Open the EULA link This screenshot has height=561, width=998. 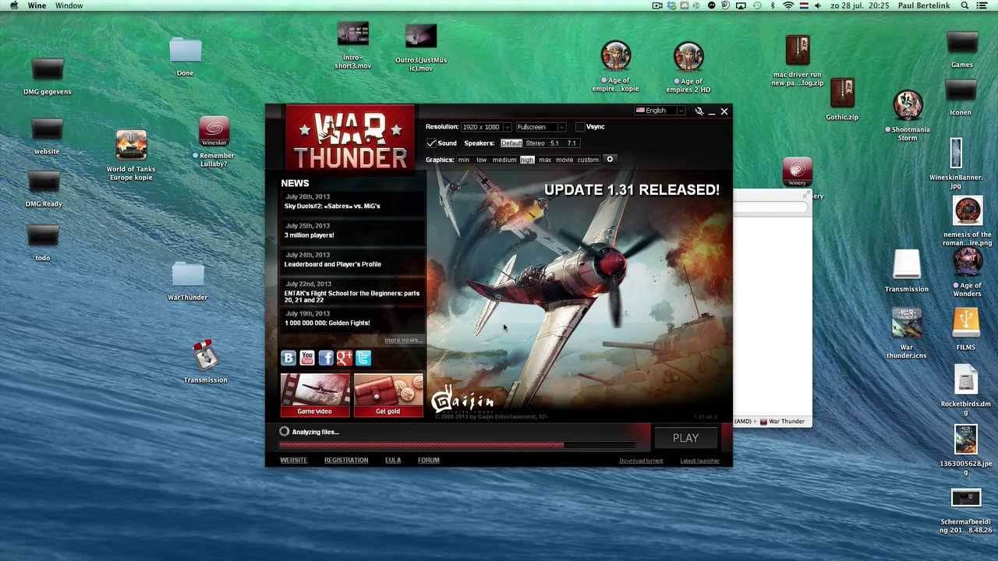pos(393,460)
